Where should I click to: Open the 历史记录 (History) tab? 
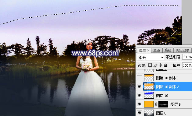182,50
